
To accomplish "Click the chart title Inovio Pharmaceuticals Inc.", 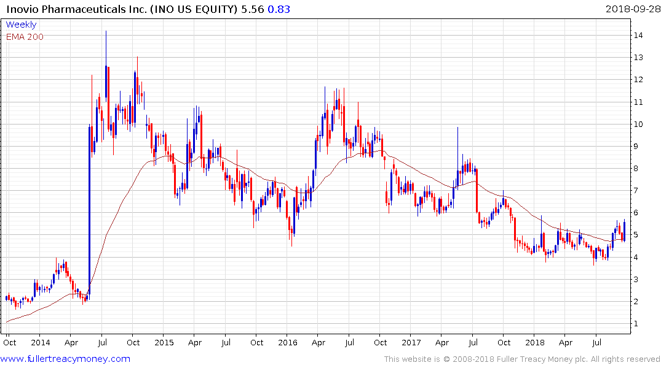I will click(x=77, y=9).
